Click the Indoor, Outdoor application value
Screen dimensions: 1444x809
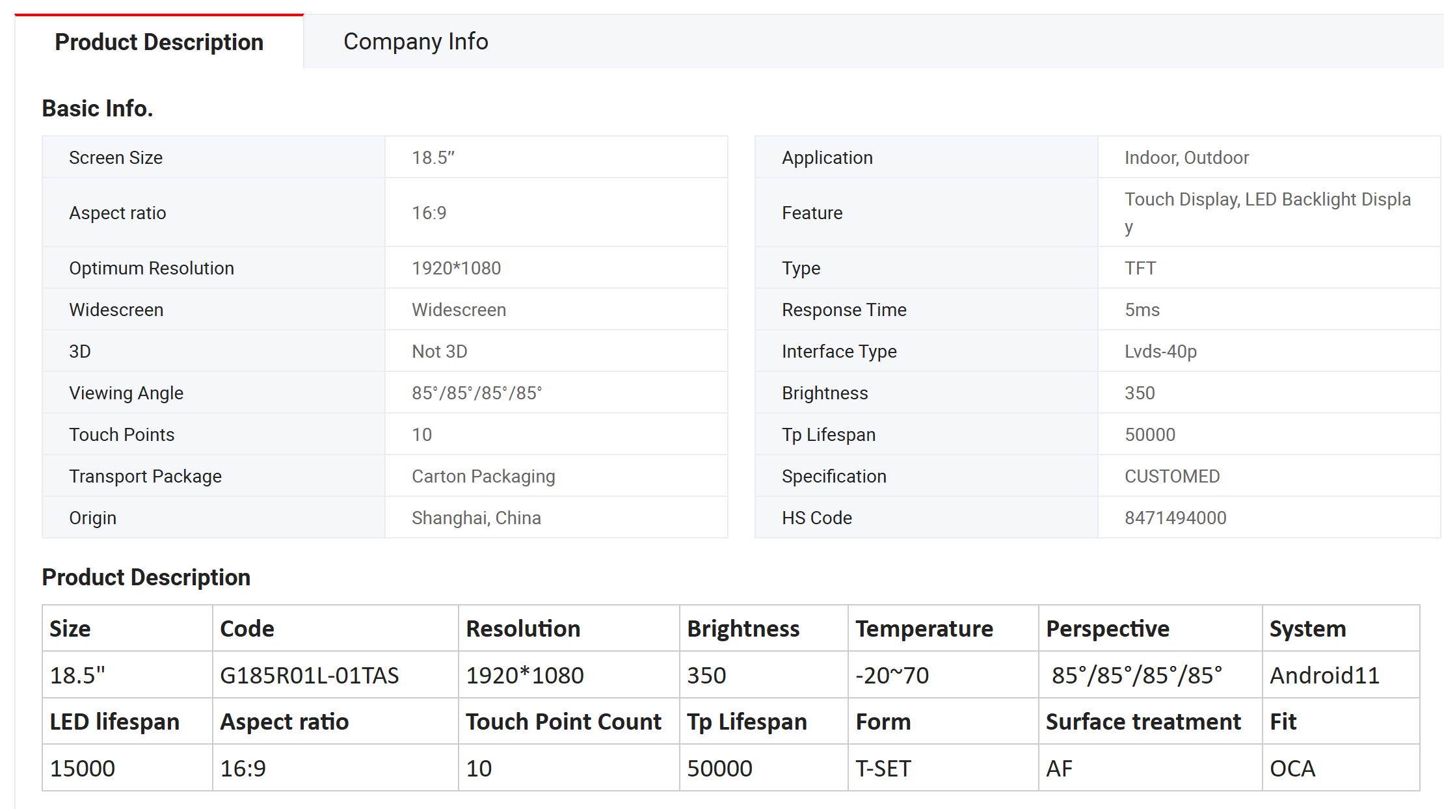(x=1186, y=157)
